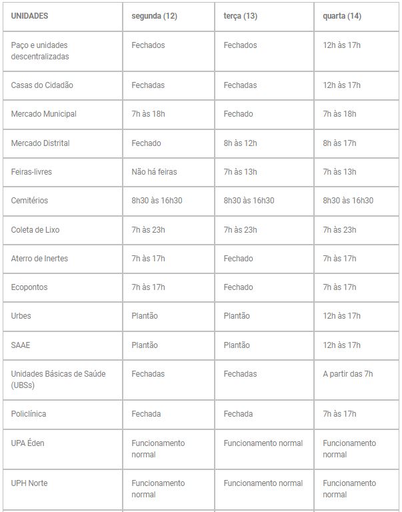402x512 pixels.
Task: Click the Ecopontos row label
Action: 29,287
